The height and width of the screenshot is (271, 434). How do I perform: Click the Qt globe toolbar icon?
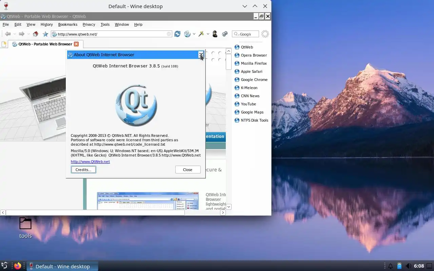pos(188,34)
